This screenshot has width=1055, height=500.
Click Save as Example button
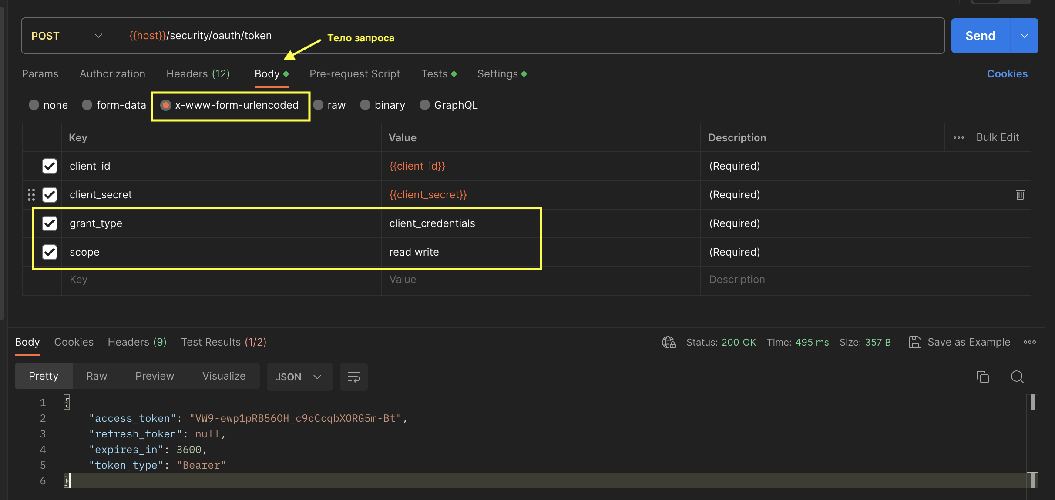[x=960, y=342]
